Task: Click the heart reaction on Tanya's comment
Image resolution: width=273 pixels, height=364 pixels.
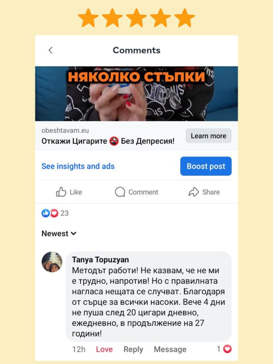Action: 227,349
